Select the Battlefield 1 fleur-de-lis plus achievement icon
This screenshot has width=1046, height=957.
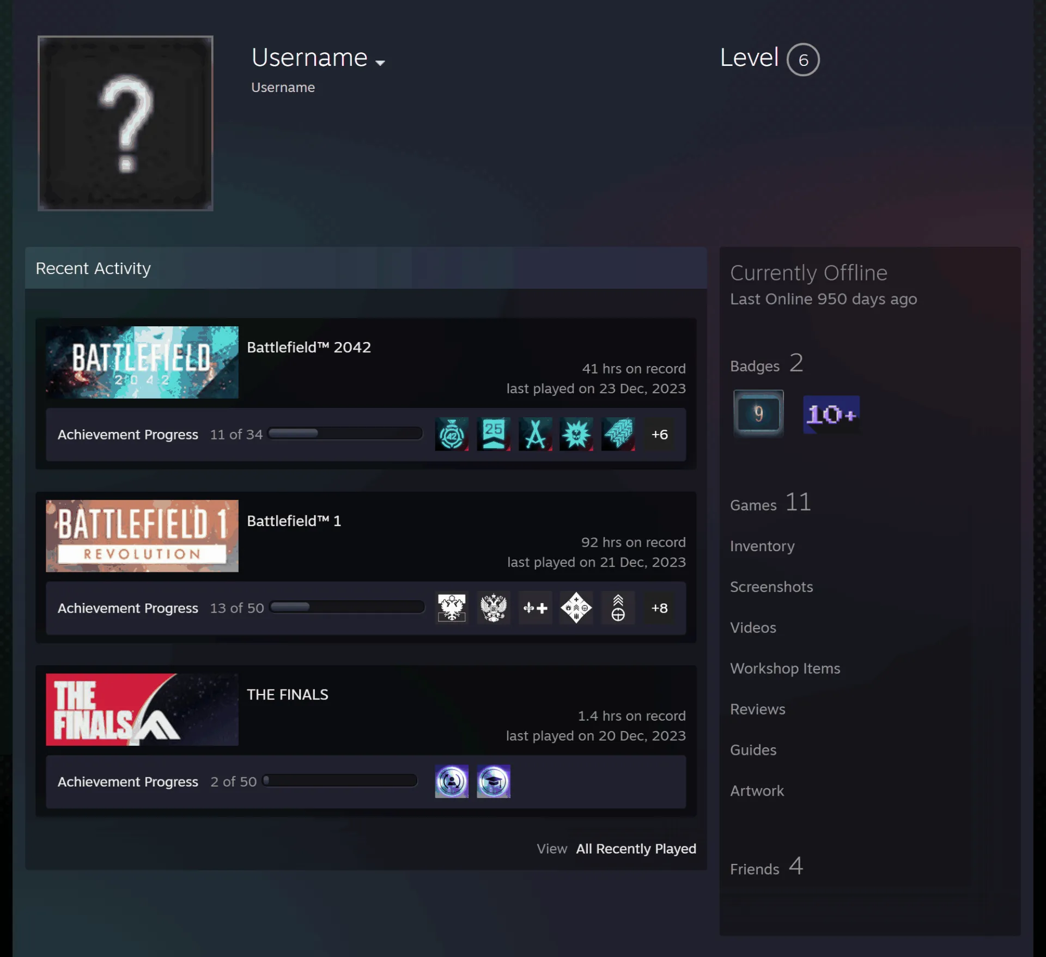coord(535,608)
